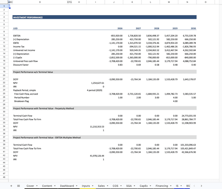Click the 2030 year header cell
The width and height of the screenshot is (222, 189).
[x=187, y=28]
